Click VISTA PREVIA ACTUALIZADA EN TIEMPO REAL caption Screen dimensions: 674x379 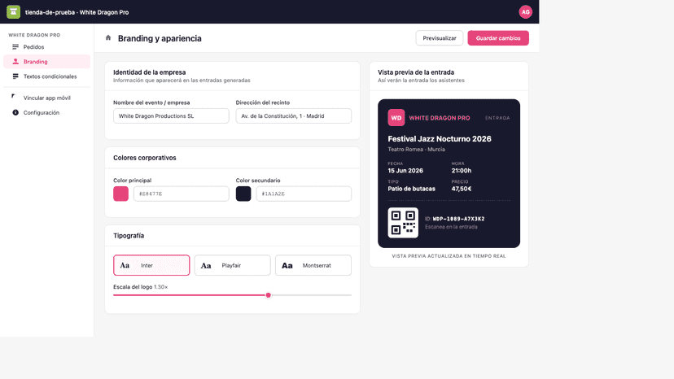tap(449, 256)
